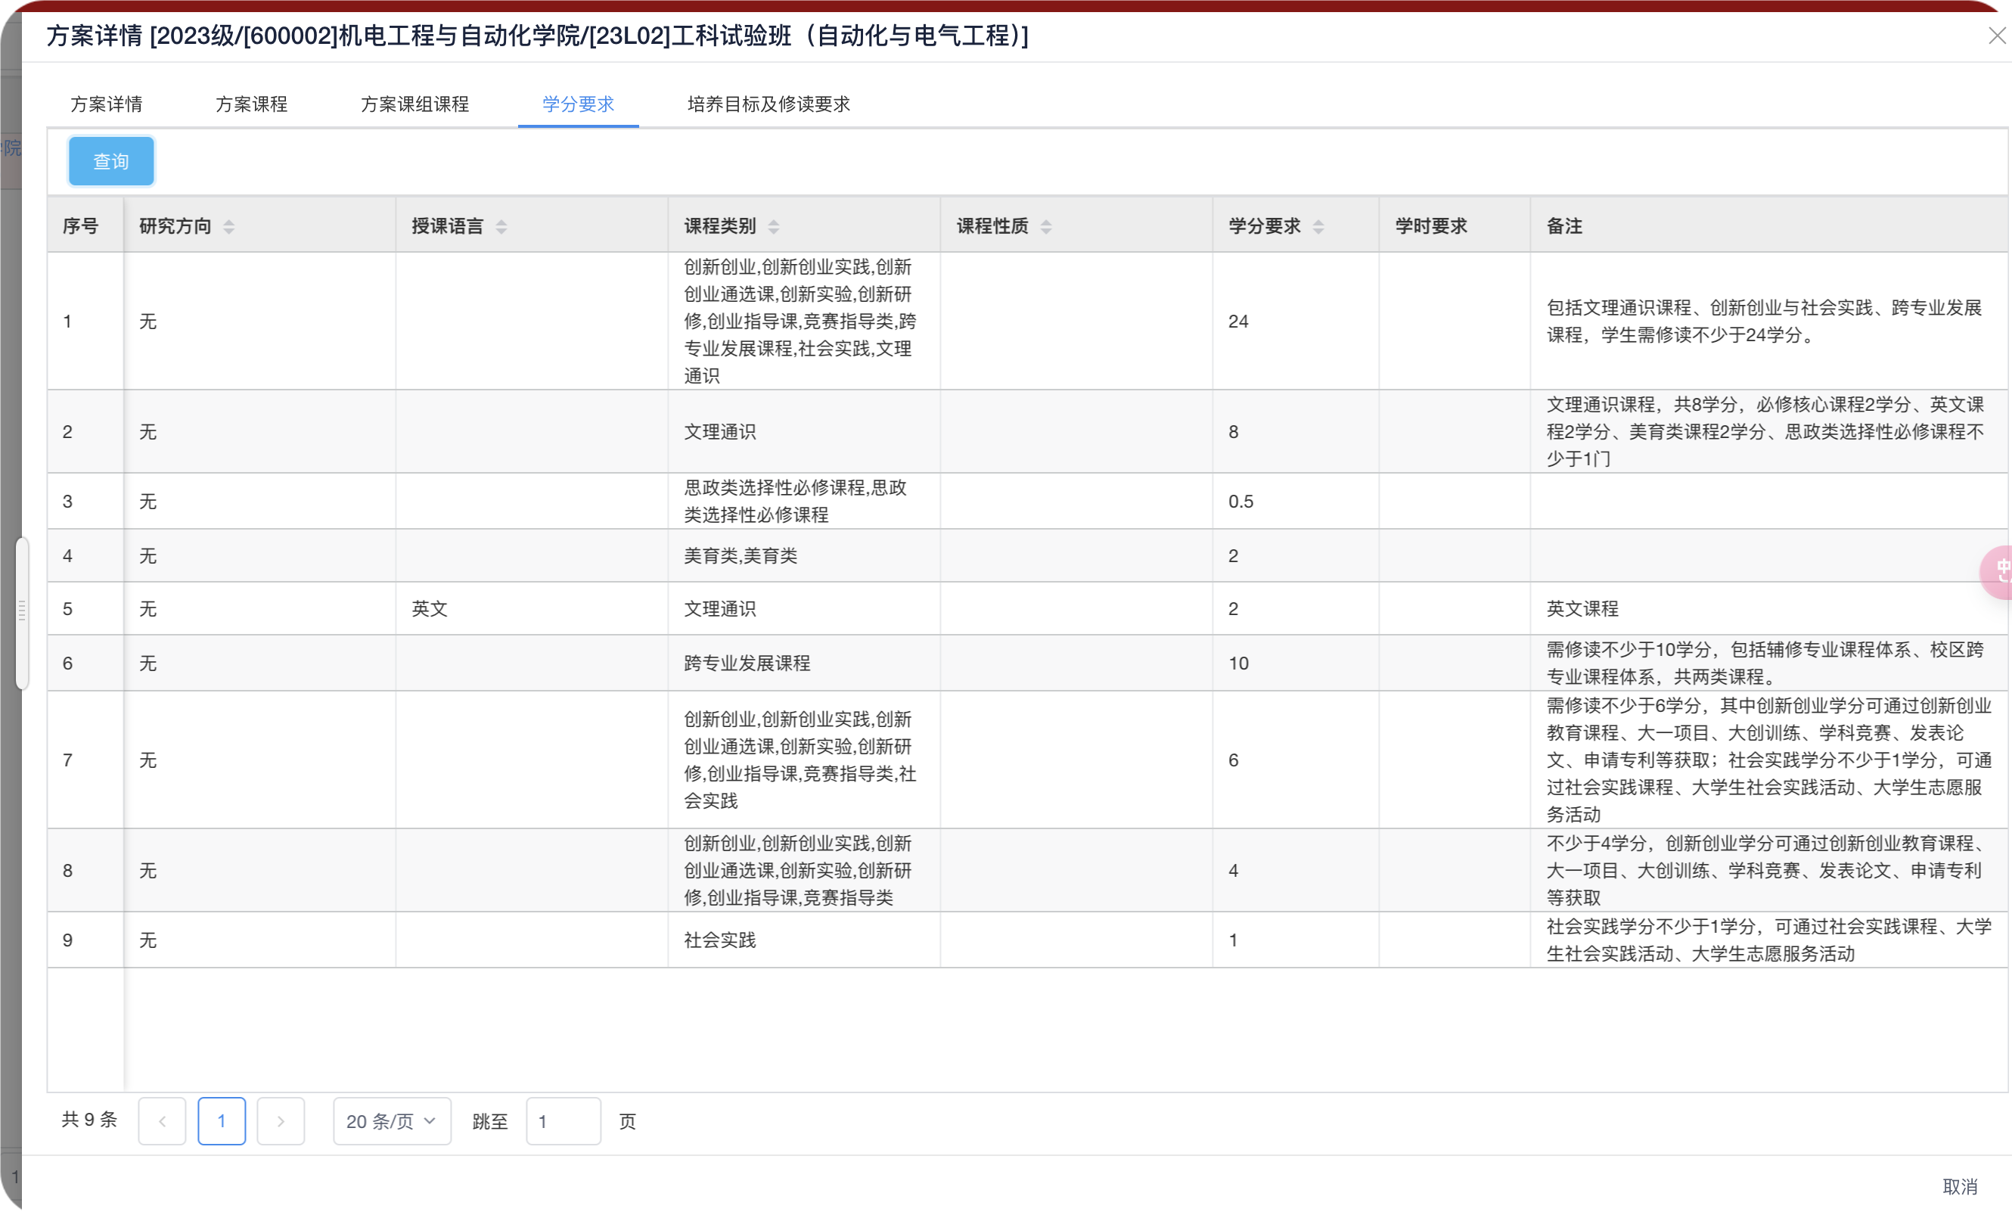Click the 跳至 page number input
Screen dimensions: 2012x1215
(x=564, y=1121)
